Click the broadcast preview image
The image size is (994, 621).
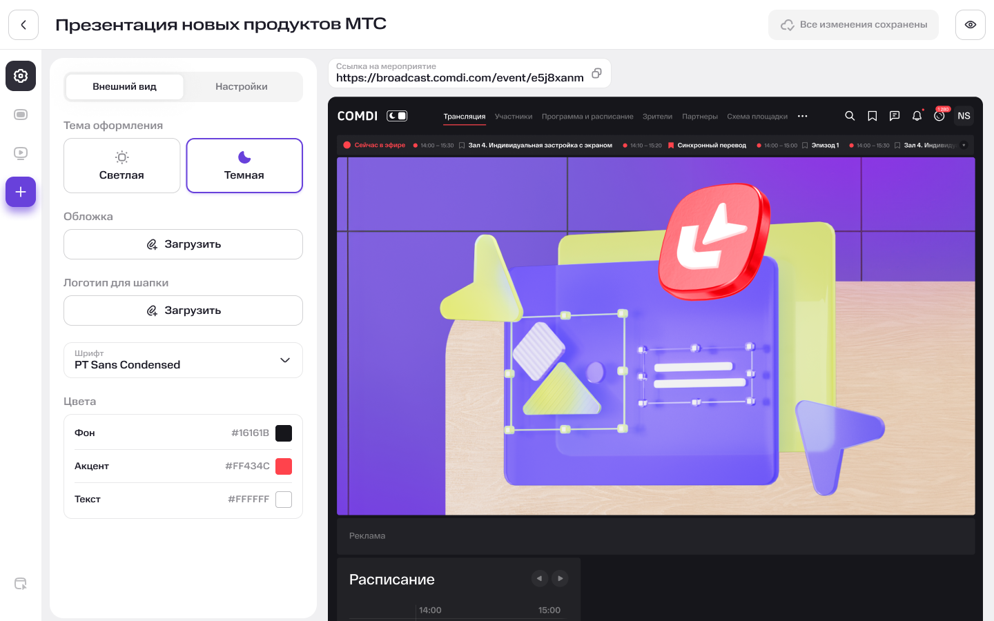(x=656, y=336)
